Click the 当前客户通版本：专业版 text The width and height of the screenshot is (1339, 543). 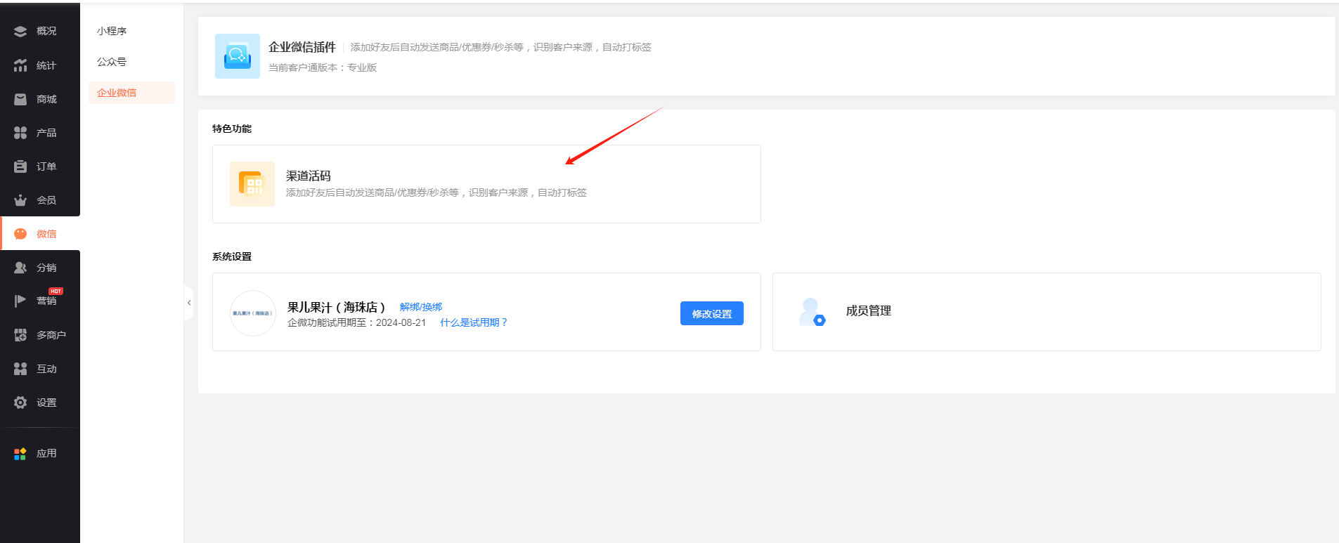[x=323, y=67]
